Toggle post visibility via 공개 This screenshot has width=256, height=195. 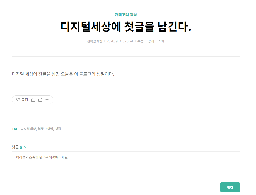coord(151,41)
